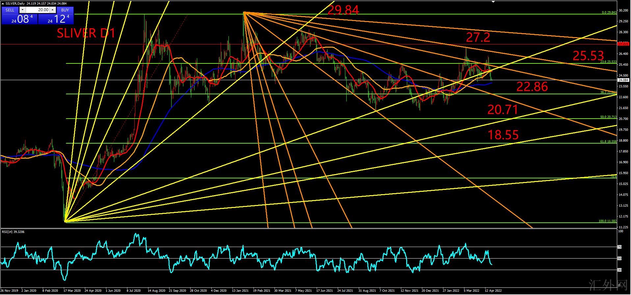631x295 pixels.
Task: Select the red 29.84 text label
Action: [343, 11]
